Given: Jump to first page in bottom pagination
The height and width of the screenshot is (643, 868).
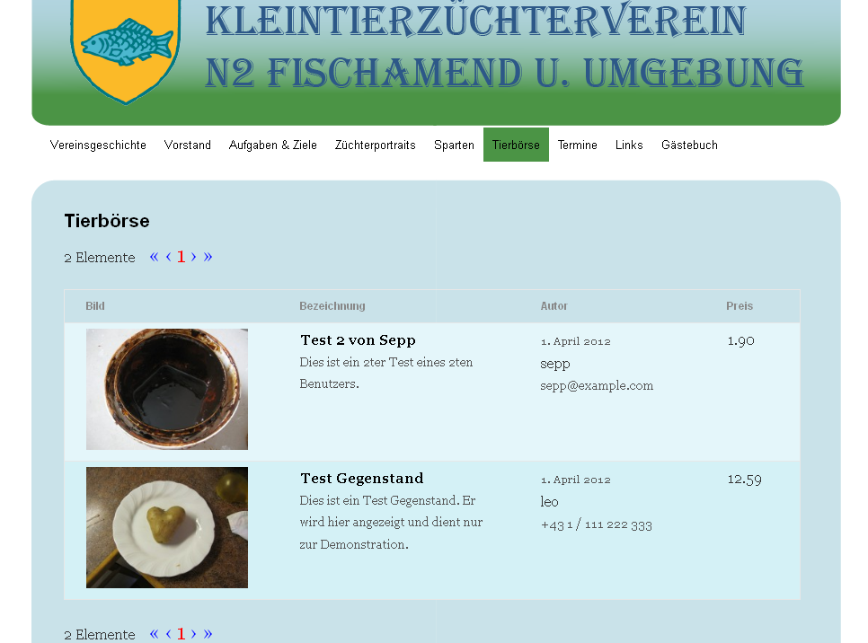Looking at the screenshot, I should (154, 634).
